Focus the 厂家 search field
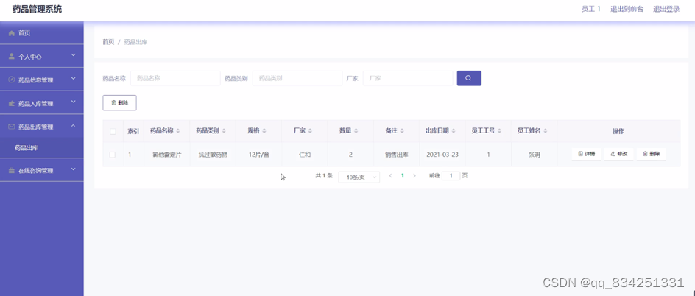This screenshot has width=695, height=296. point(408,78)
